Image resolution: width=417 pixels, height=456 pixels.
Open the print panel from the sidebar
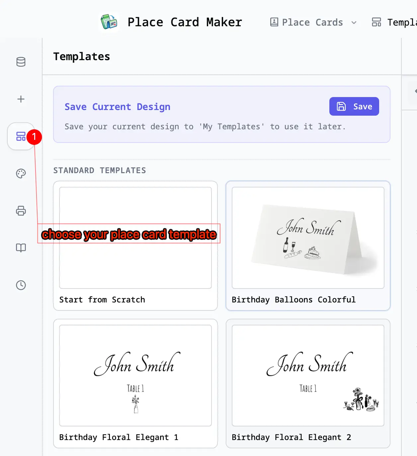pos(21,211)
